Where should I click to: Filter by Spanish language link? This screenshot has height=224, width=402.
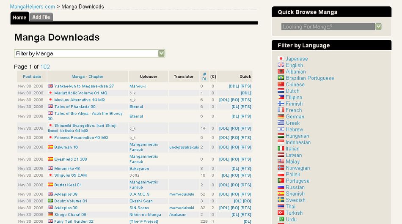pos(295,194)
